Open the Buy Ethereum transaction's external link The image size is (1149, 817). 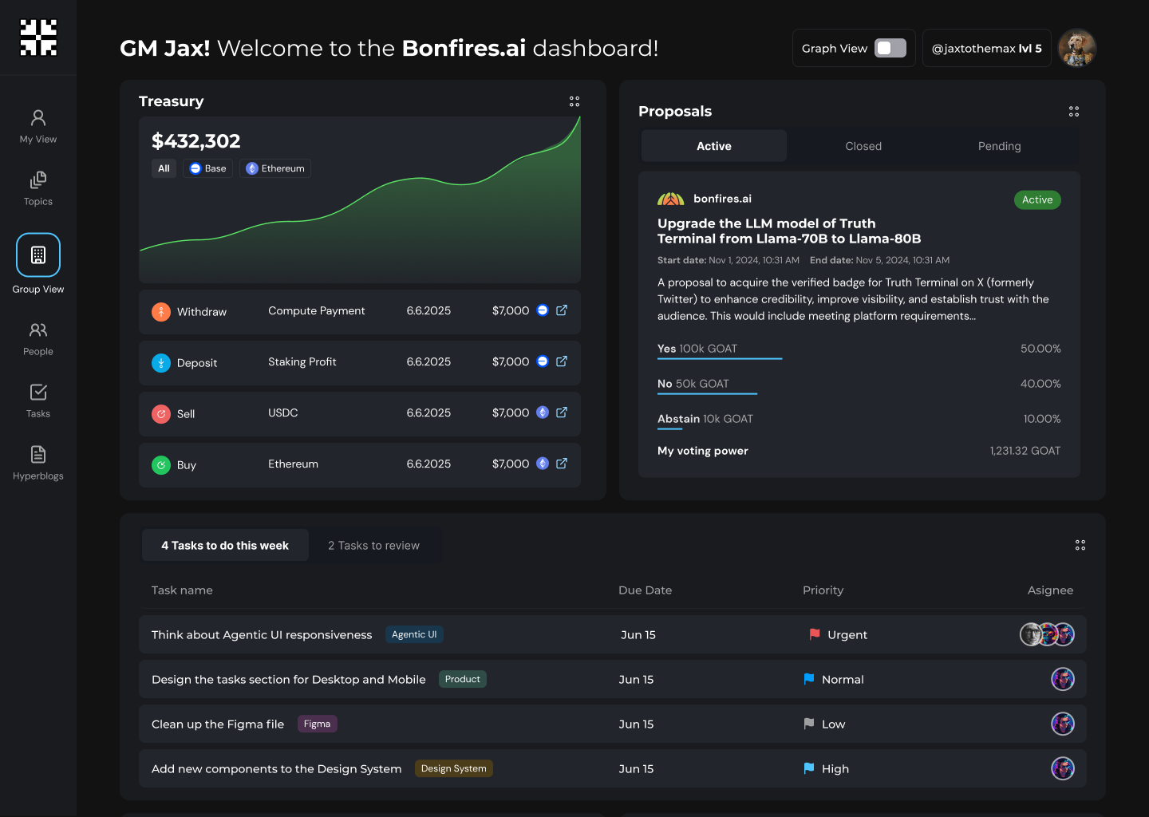[x=562, y=464]
